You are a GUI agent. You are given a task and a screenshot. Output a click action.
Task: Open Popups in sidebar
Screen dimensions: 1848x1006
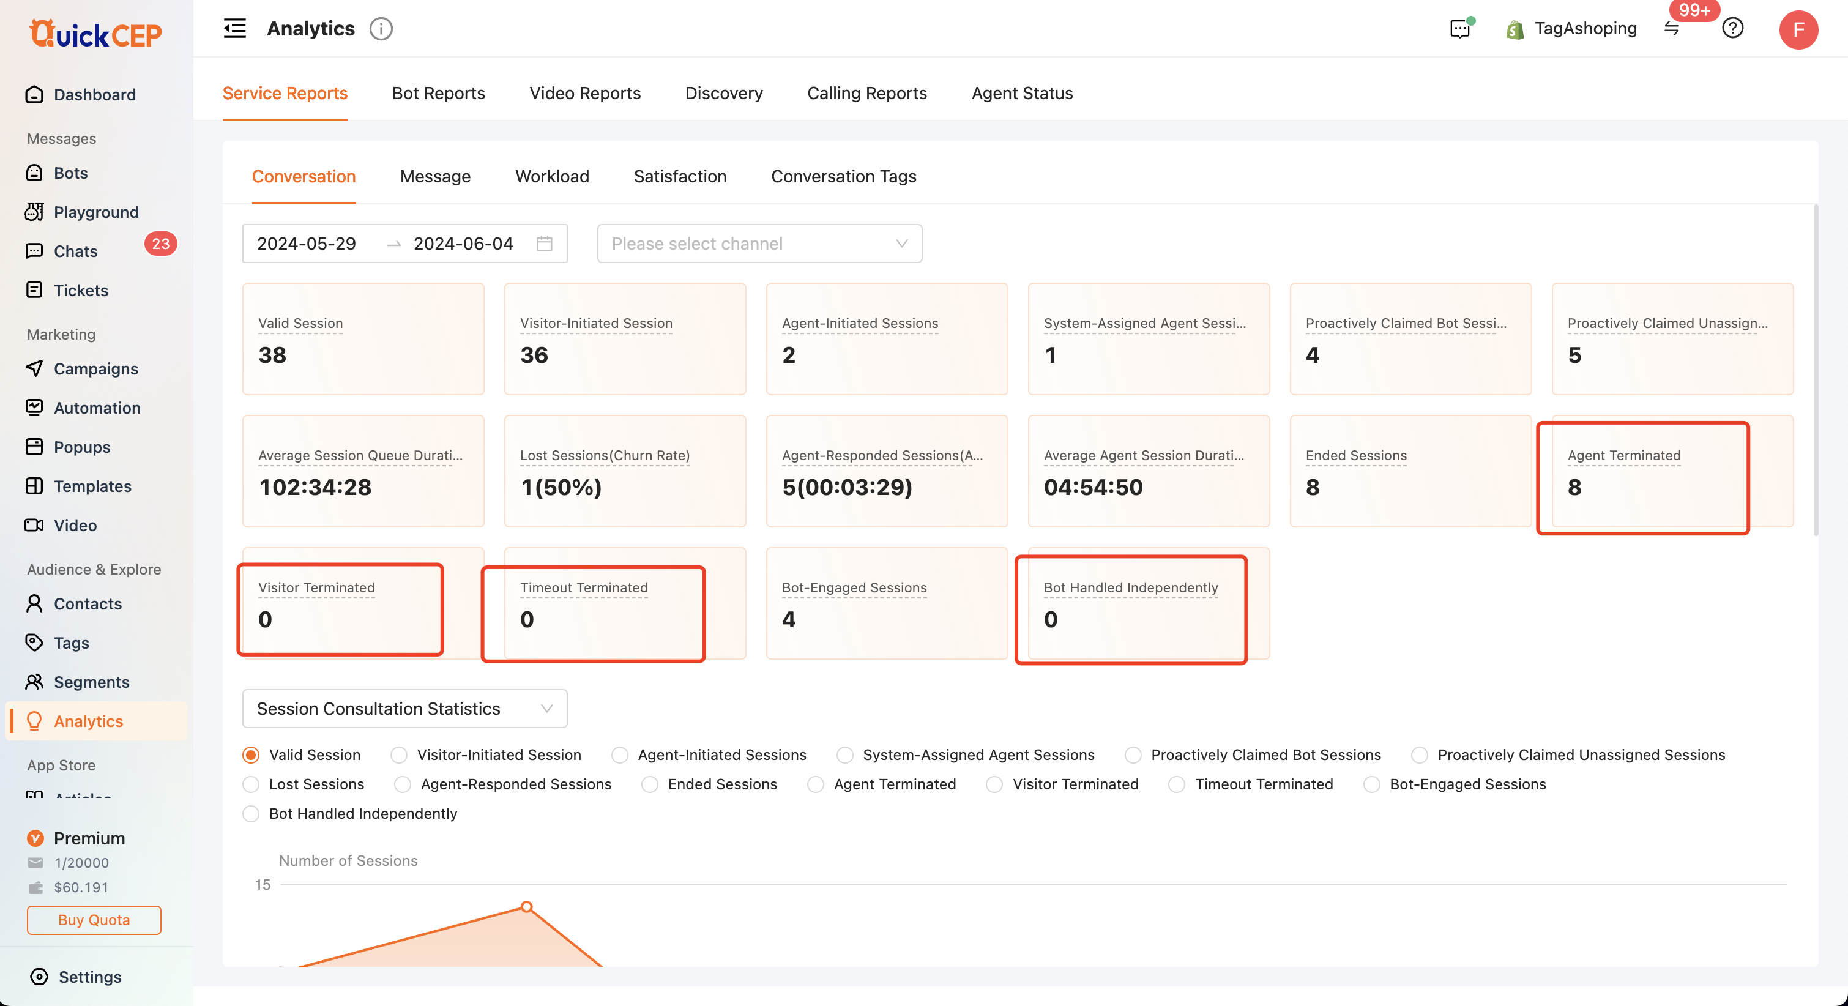(82, 447)
